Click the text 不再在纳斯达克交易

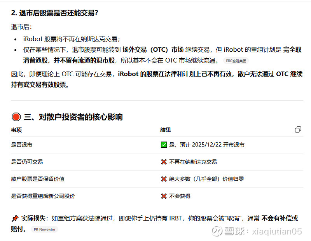coord(193,162)
